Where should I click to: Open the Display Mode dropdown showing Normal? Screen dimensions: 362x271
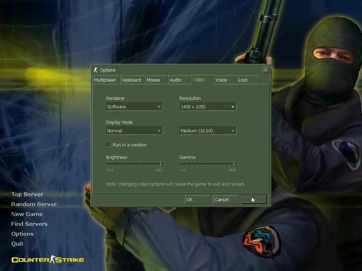tap(134, 131)
